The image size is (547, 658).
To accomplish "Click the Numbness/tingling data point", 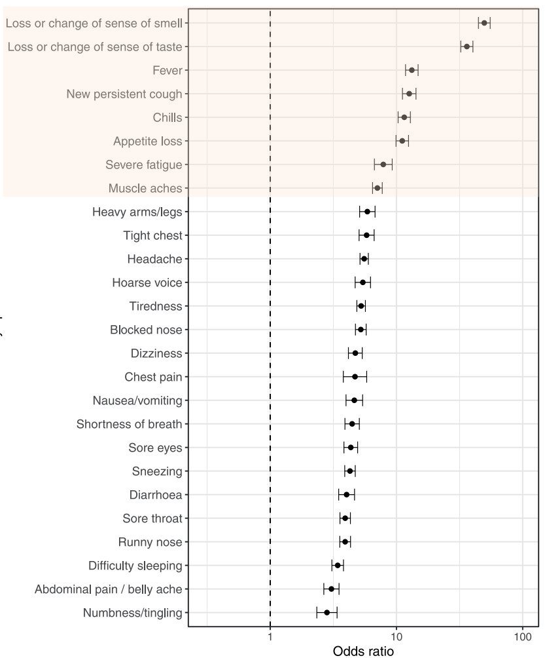I will tap(327, 613).
